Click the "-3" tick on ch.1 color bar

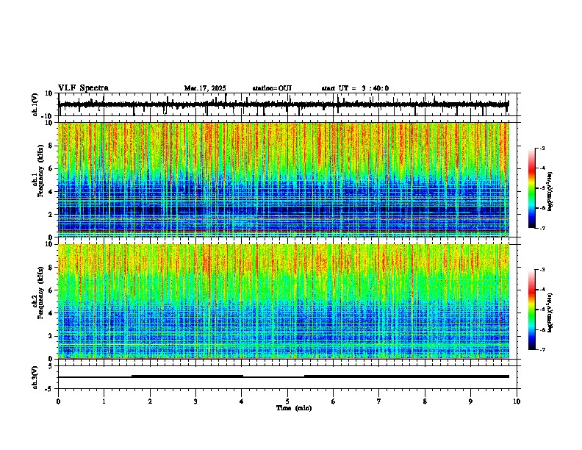click(x=542, y=149)
